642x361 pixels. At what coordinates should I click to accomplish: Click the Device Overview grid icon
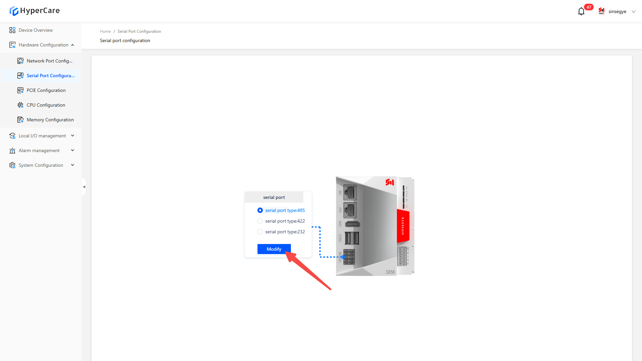tap(12, 30)
